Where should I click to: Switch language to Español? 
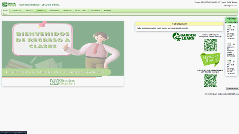pos(235,2)
